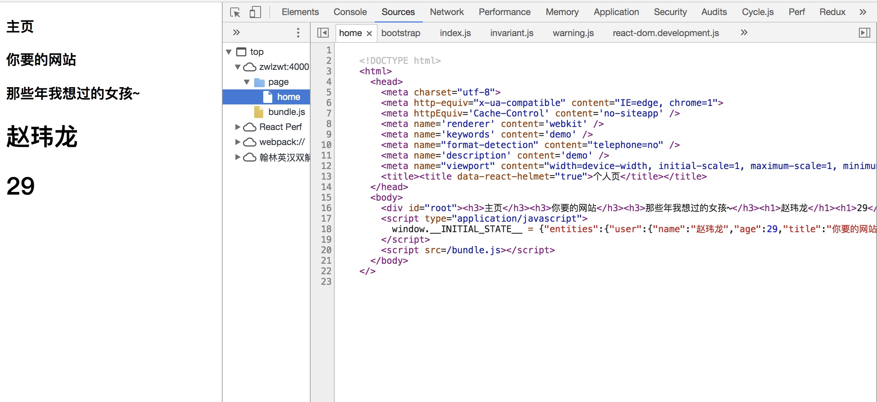Open the index.js editor tab
877x402 pixels.
(x=455, y=33)
